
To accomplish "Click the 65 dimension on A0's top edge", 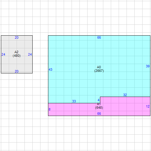I will click(x=99, y=37).
